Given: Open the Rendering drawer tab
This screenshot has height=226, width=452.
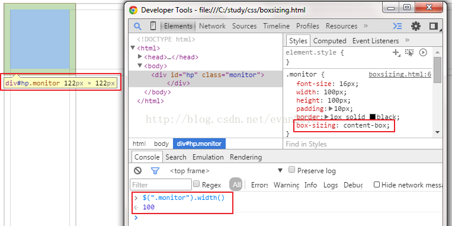Looking at the screenshot, I should (246, 157).
